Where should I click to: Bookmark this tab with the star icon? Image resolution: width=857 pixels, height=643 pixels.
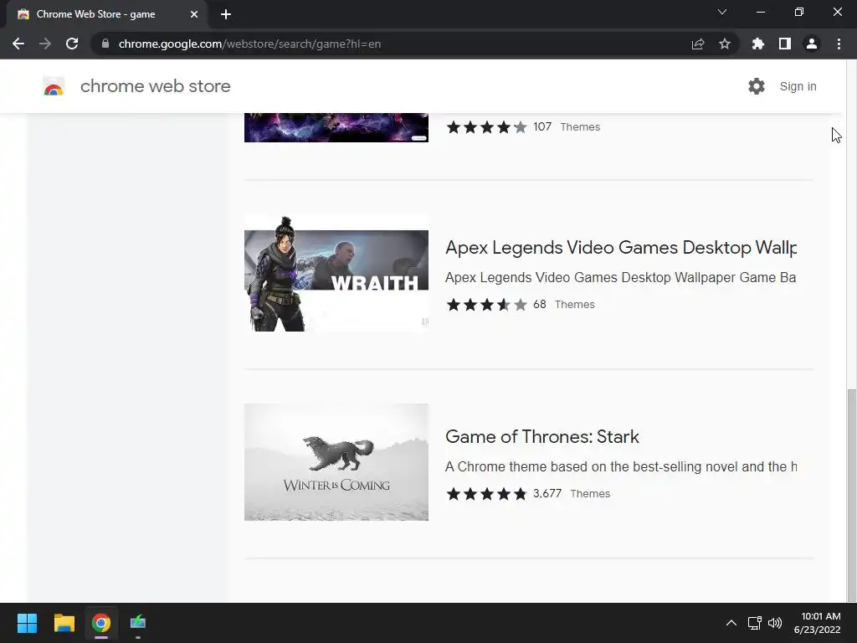(725, 44)
